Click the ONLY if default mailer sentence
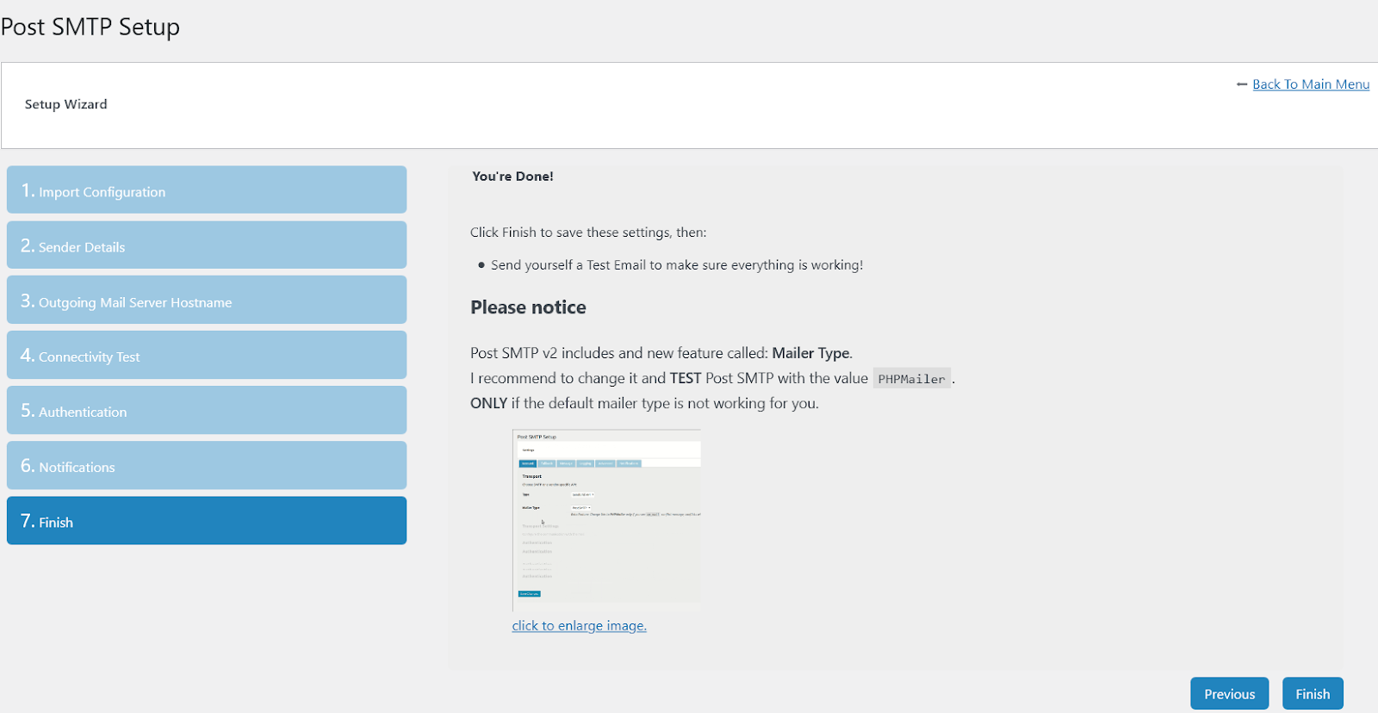The width and height of the screenshot is (1378, 713). click(644, 403)
